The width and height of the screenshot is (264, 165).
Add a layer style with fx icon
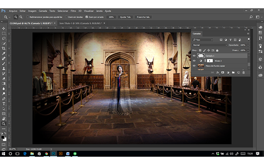point(217,73)
